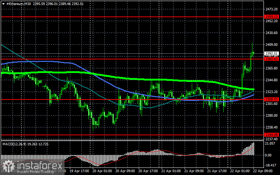Image resolution: width=280 pixels, height=175 pixels.
Task: Click the 2323.20 price scale value
Action: click(272, 92)
